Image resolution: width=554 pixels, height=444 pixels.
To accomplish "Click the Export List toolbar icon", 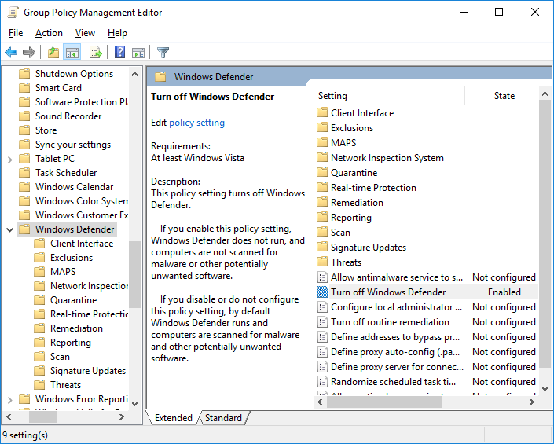I will [x=95, y=53].
